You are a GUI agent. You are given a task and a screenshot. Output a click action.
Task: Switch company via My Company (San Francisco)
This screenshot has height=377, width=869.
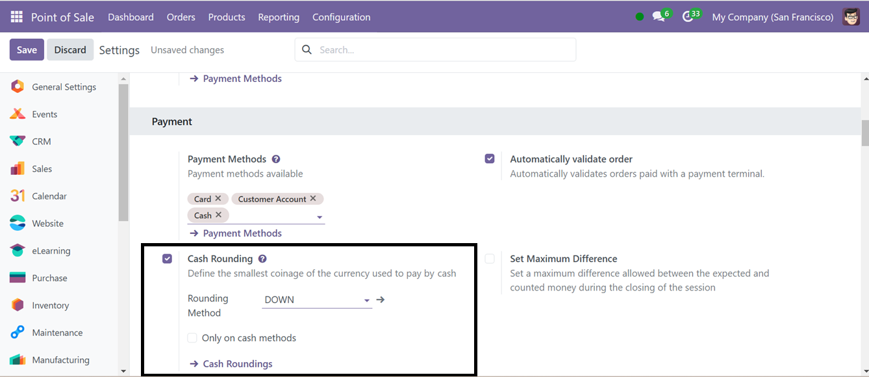(773, 17)
